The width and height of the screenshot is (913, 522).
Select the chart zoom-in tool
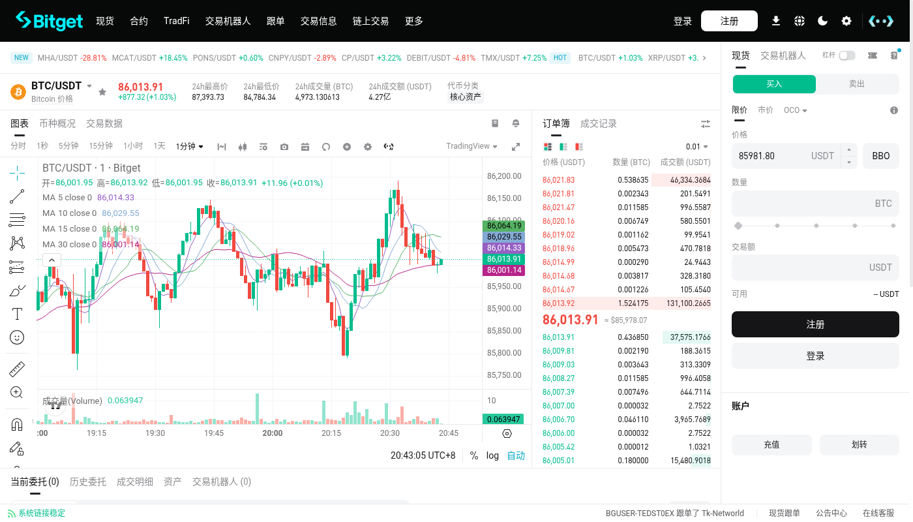coord(17,393)
